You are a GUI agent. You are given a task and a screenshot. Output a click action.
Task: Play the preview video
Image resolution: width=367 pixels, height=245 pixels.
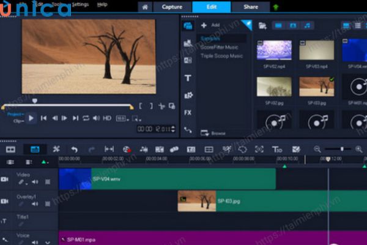(x=31, y=118)
